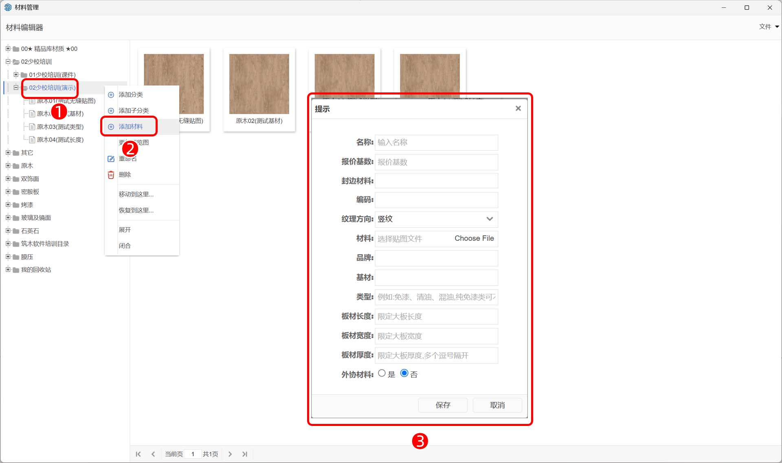Open the 文件 dropdown at top right
This screenshot has height=463, width=782.
(768, 26)
